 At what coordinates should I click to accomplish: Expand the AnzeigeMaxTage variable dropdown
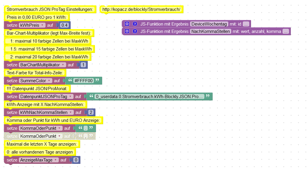tap(55, 160)
